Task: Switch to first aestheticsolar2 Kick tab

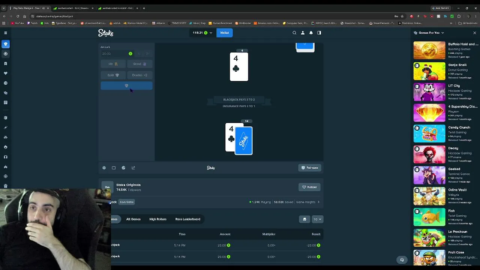Action: pos(73,8)
